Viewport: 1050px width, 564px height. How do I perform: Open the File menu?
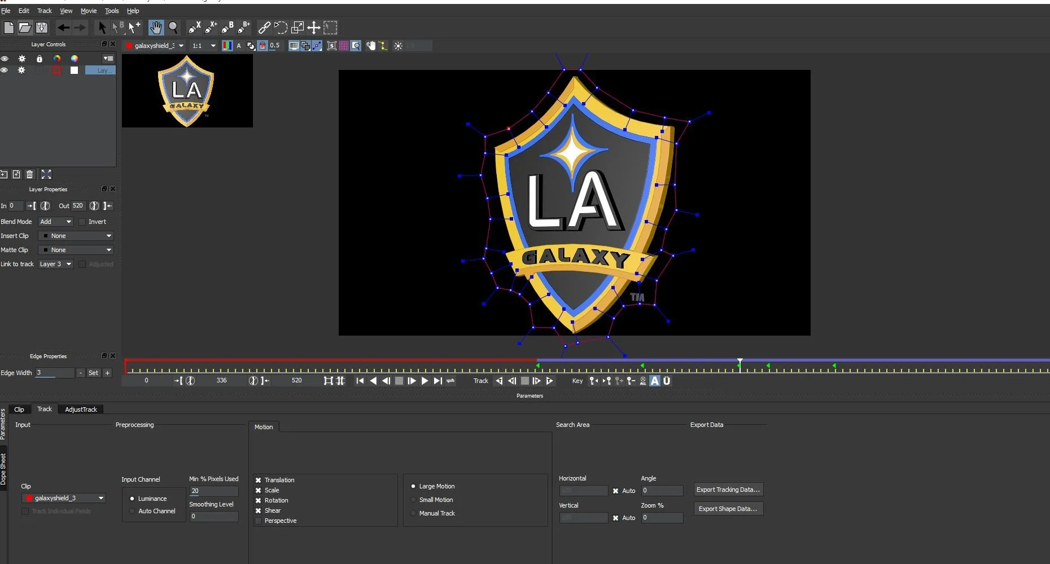pos(6,11)
